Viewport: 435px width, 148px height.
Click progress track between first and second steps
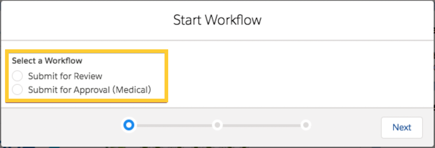point(173,125)
